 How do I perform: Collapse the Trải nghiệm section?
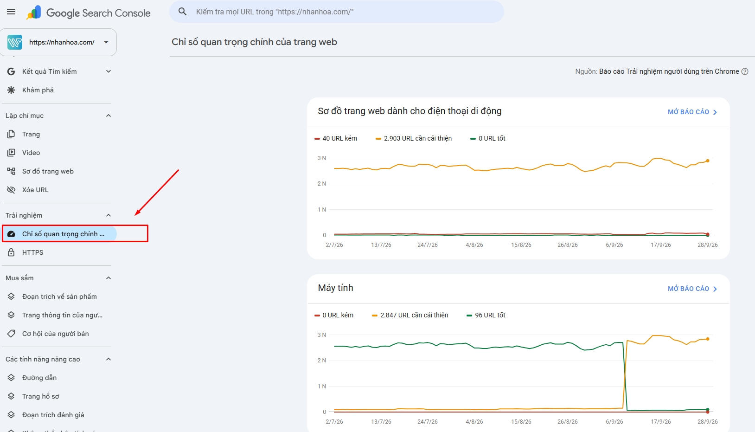click(x=109, y=215)
